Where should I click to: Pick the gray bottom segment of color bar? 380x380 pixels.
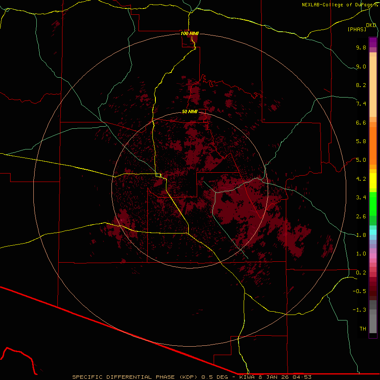(373, 323)
